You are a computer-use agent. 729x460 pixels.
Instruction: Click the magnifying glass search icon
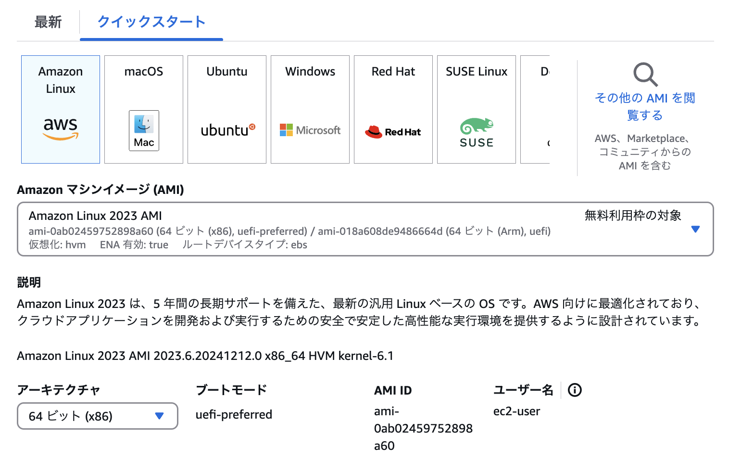click(x=645, y=75)
